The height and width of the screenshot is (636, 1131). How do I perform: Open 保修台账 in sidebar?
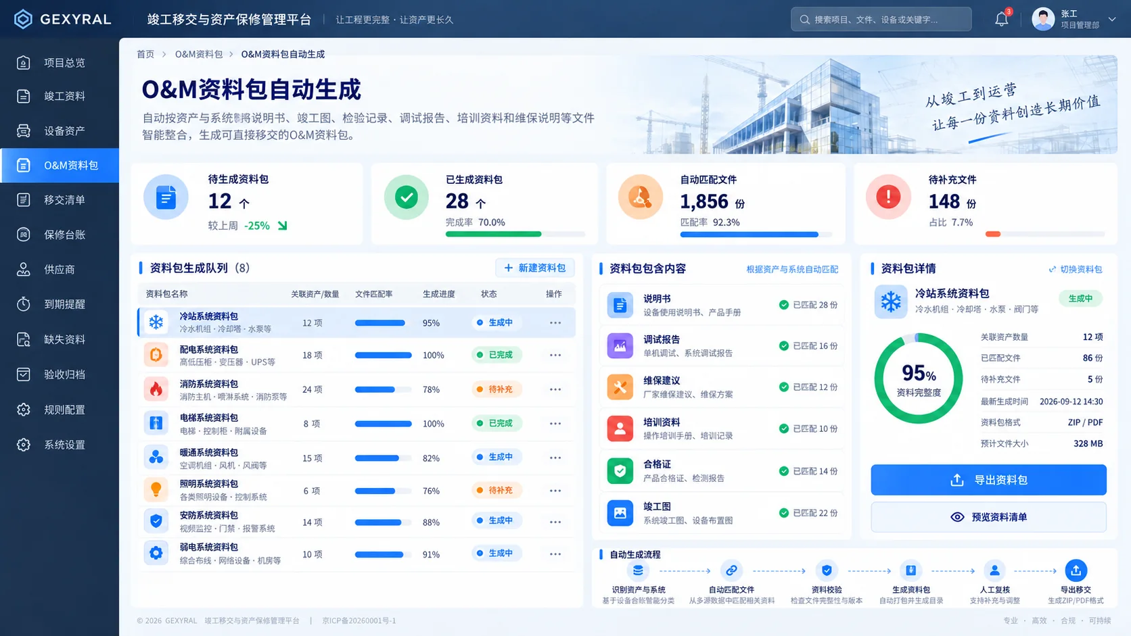(60, 235)
